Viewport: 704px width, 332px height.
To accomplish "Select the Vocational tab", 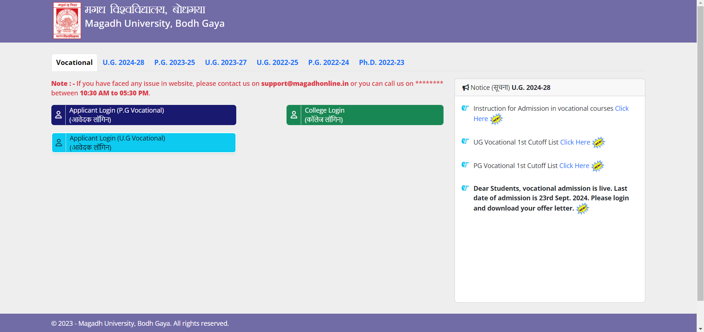I will pyautogui.click(x=74, y=62).
